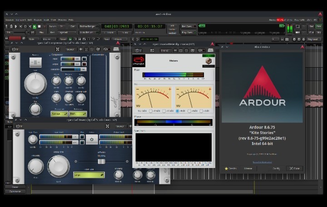Click the zoom out round icon
The image size is (327, 207).
294,39
